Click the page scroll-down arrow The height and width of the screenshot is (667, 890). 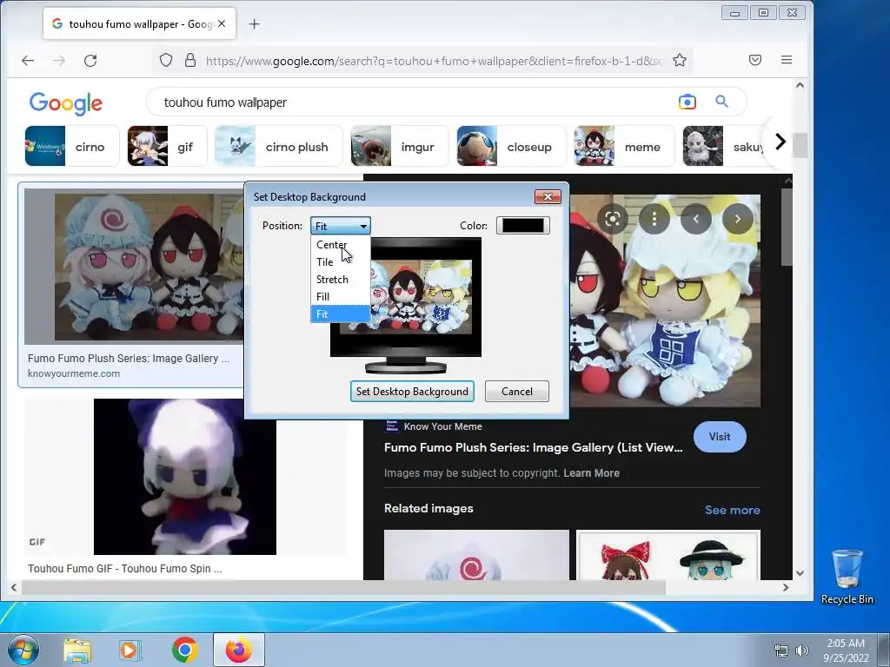click(x=800, y=573)
